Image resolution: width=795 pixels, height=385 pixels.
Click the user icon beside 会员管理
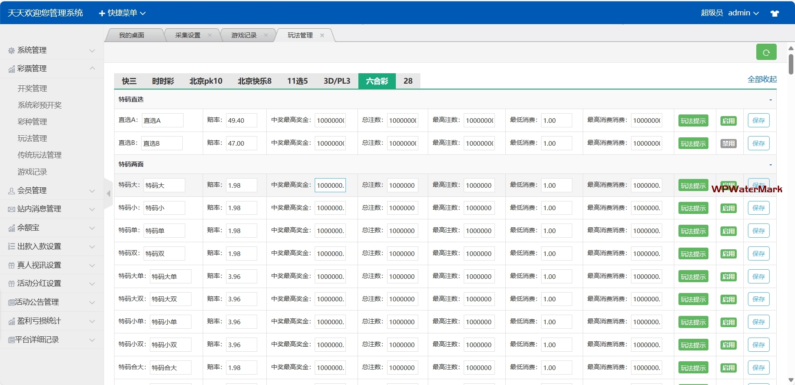point(12,191)
